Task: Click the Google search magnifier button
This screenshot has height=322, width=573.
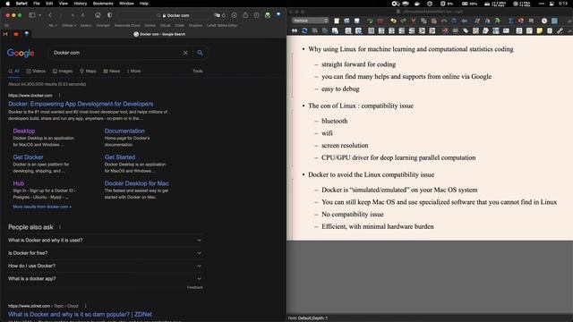Action: pos(200,53)
